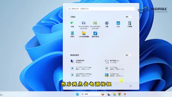Open File Explorer from pinned apps
Image resolution: width=172 pixels, height=97 pixels.
point(84,34)
